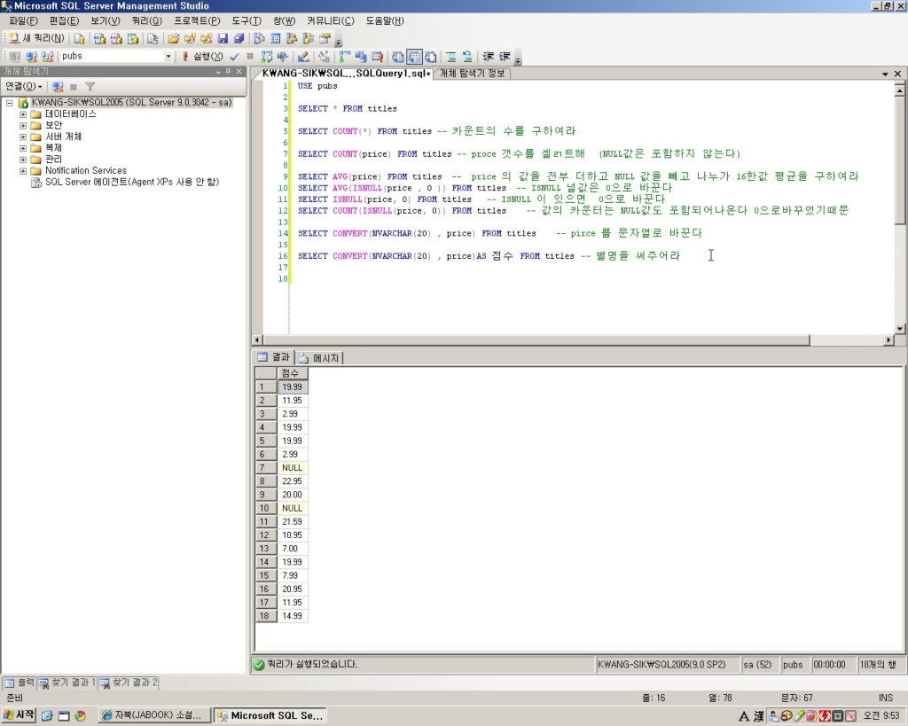Analyze query in Database Engine Tuning Advisor
The height and width of the screenshot is (726, 908).
283,57
